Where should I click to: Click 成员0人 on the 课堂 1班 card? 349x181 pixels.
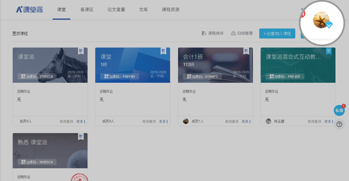(108, 121)
